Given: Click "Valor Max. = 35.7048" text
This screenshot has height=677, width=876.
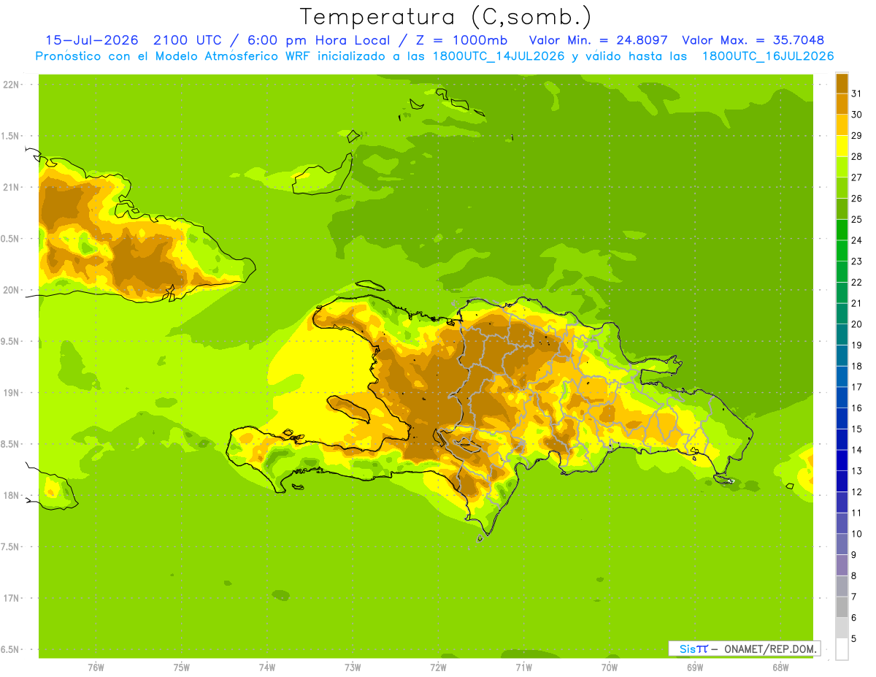Looking at the screenshot, I should (753, 40).
